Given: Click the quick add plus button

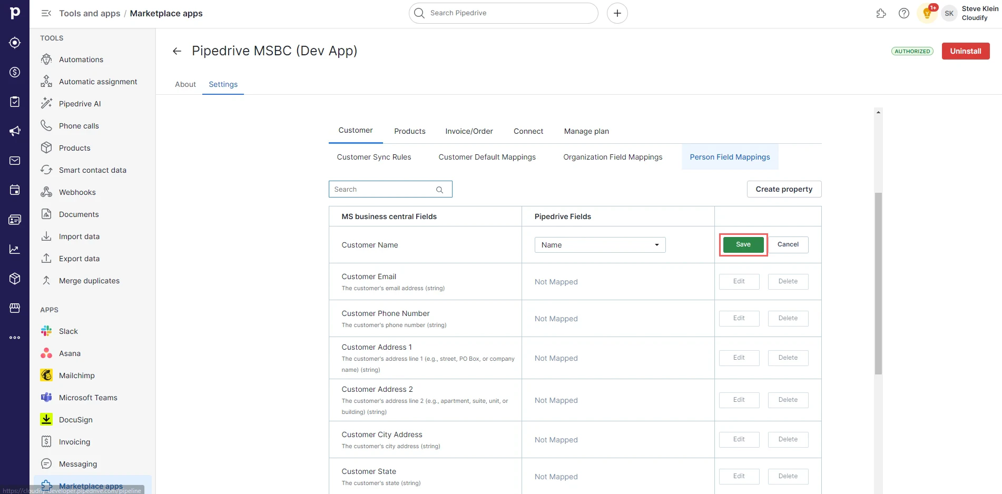Looking at the screenshot, I should (617, 13).
